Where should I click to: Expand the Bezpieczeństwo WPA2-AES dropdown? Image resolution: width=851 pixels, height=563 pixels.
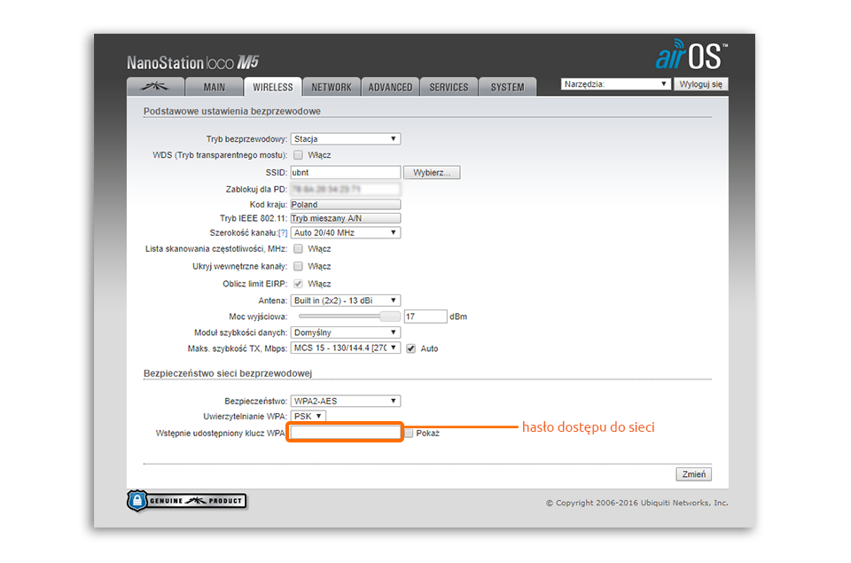345,402
